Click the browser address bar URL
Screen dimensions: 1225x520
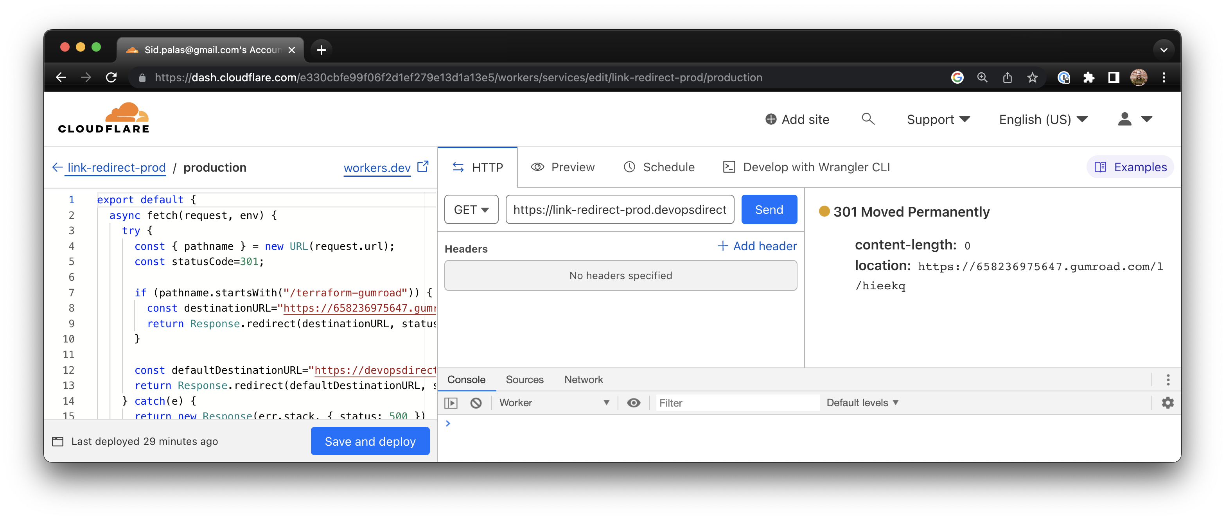[x=458, y=77]
